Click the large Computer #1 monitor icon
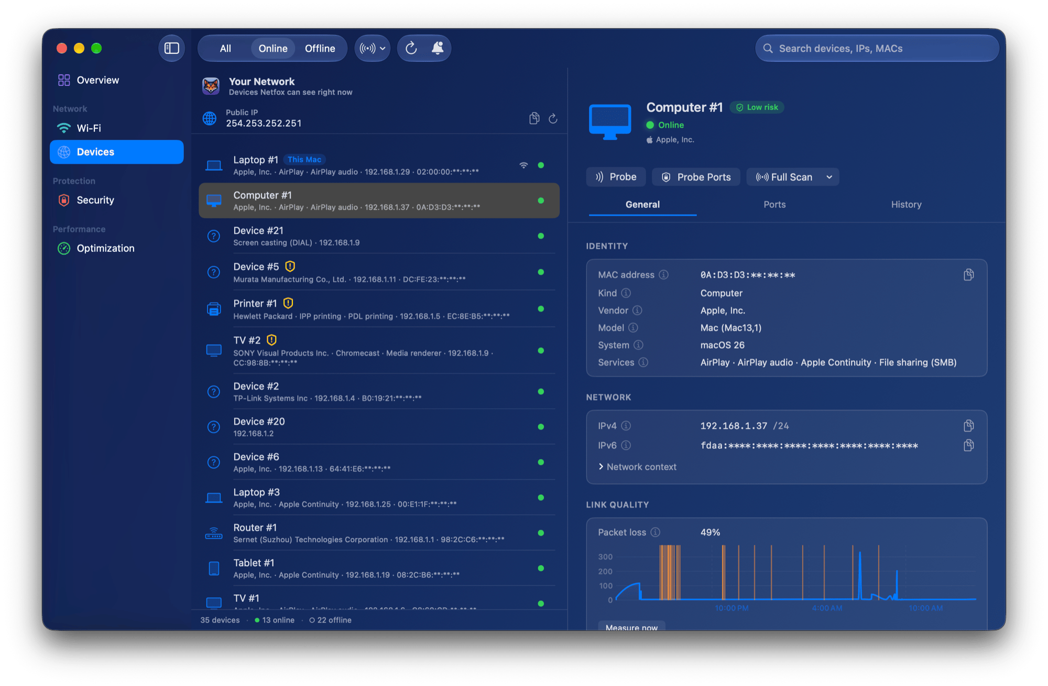Image resolution: width=1048 pixels, height=686 pixels. pyautogui.click(x=610, y=122)
